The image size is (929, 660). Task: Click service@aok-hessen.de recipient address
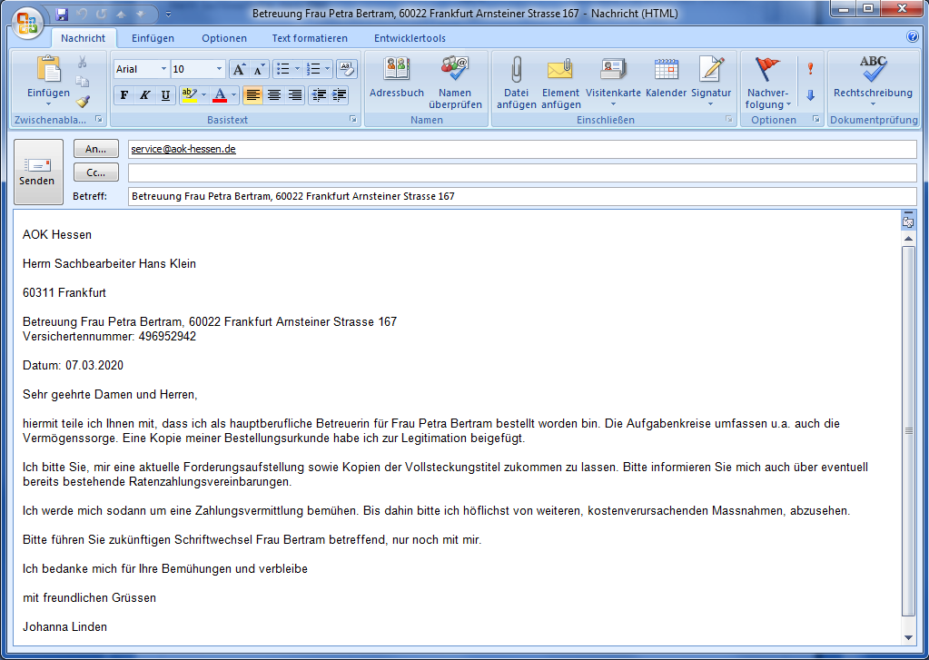(x=183, y=149)
